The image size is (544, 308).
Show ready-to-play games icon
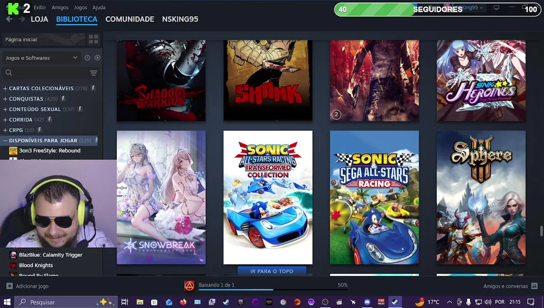[98, 58]
